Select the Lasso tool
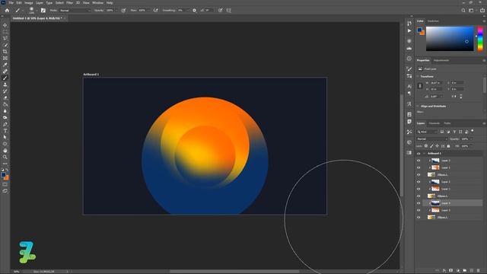This screenshot has height=274, width=487. [5, 38]
